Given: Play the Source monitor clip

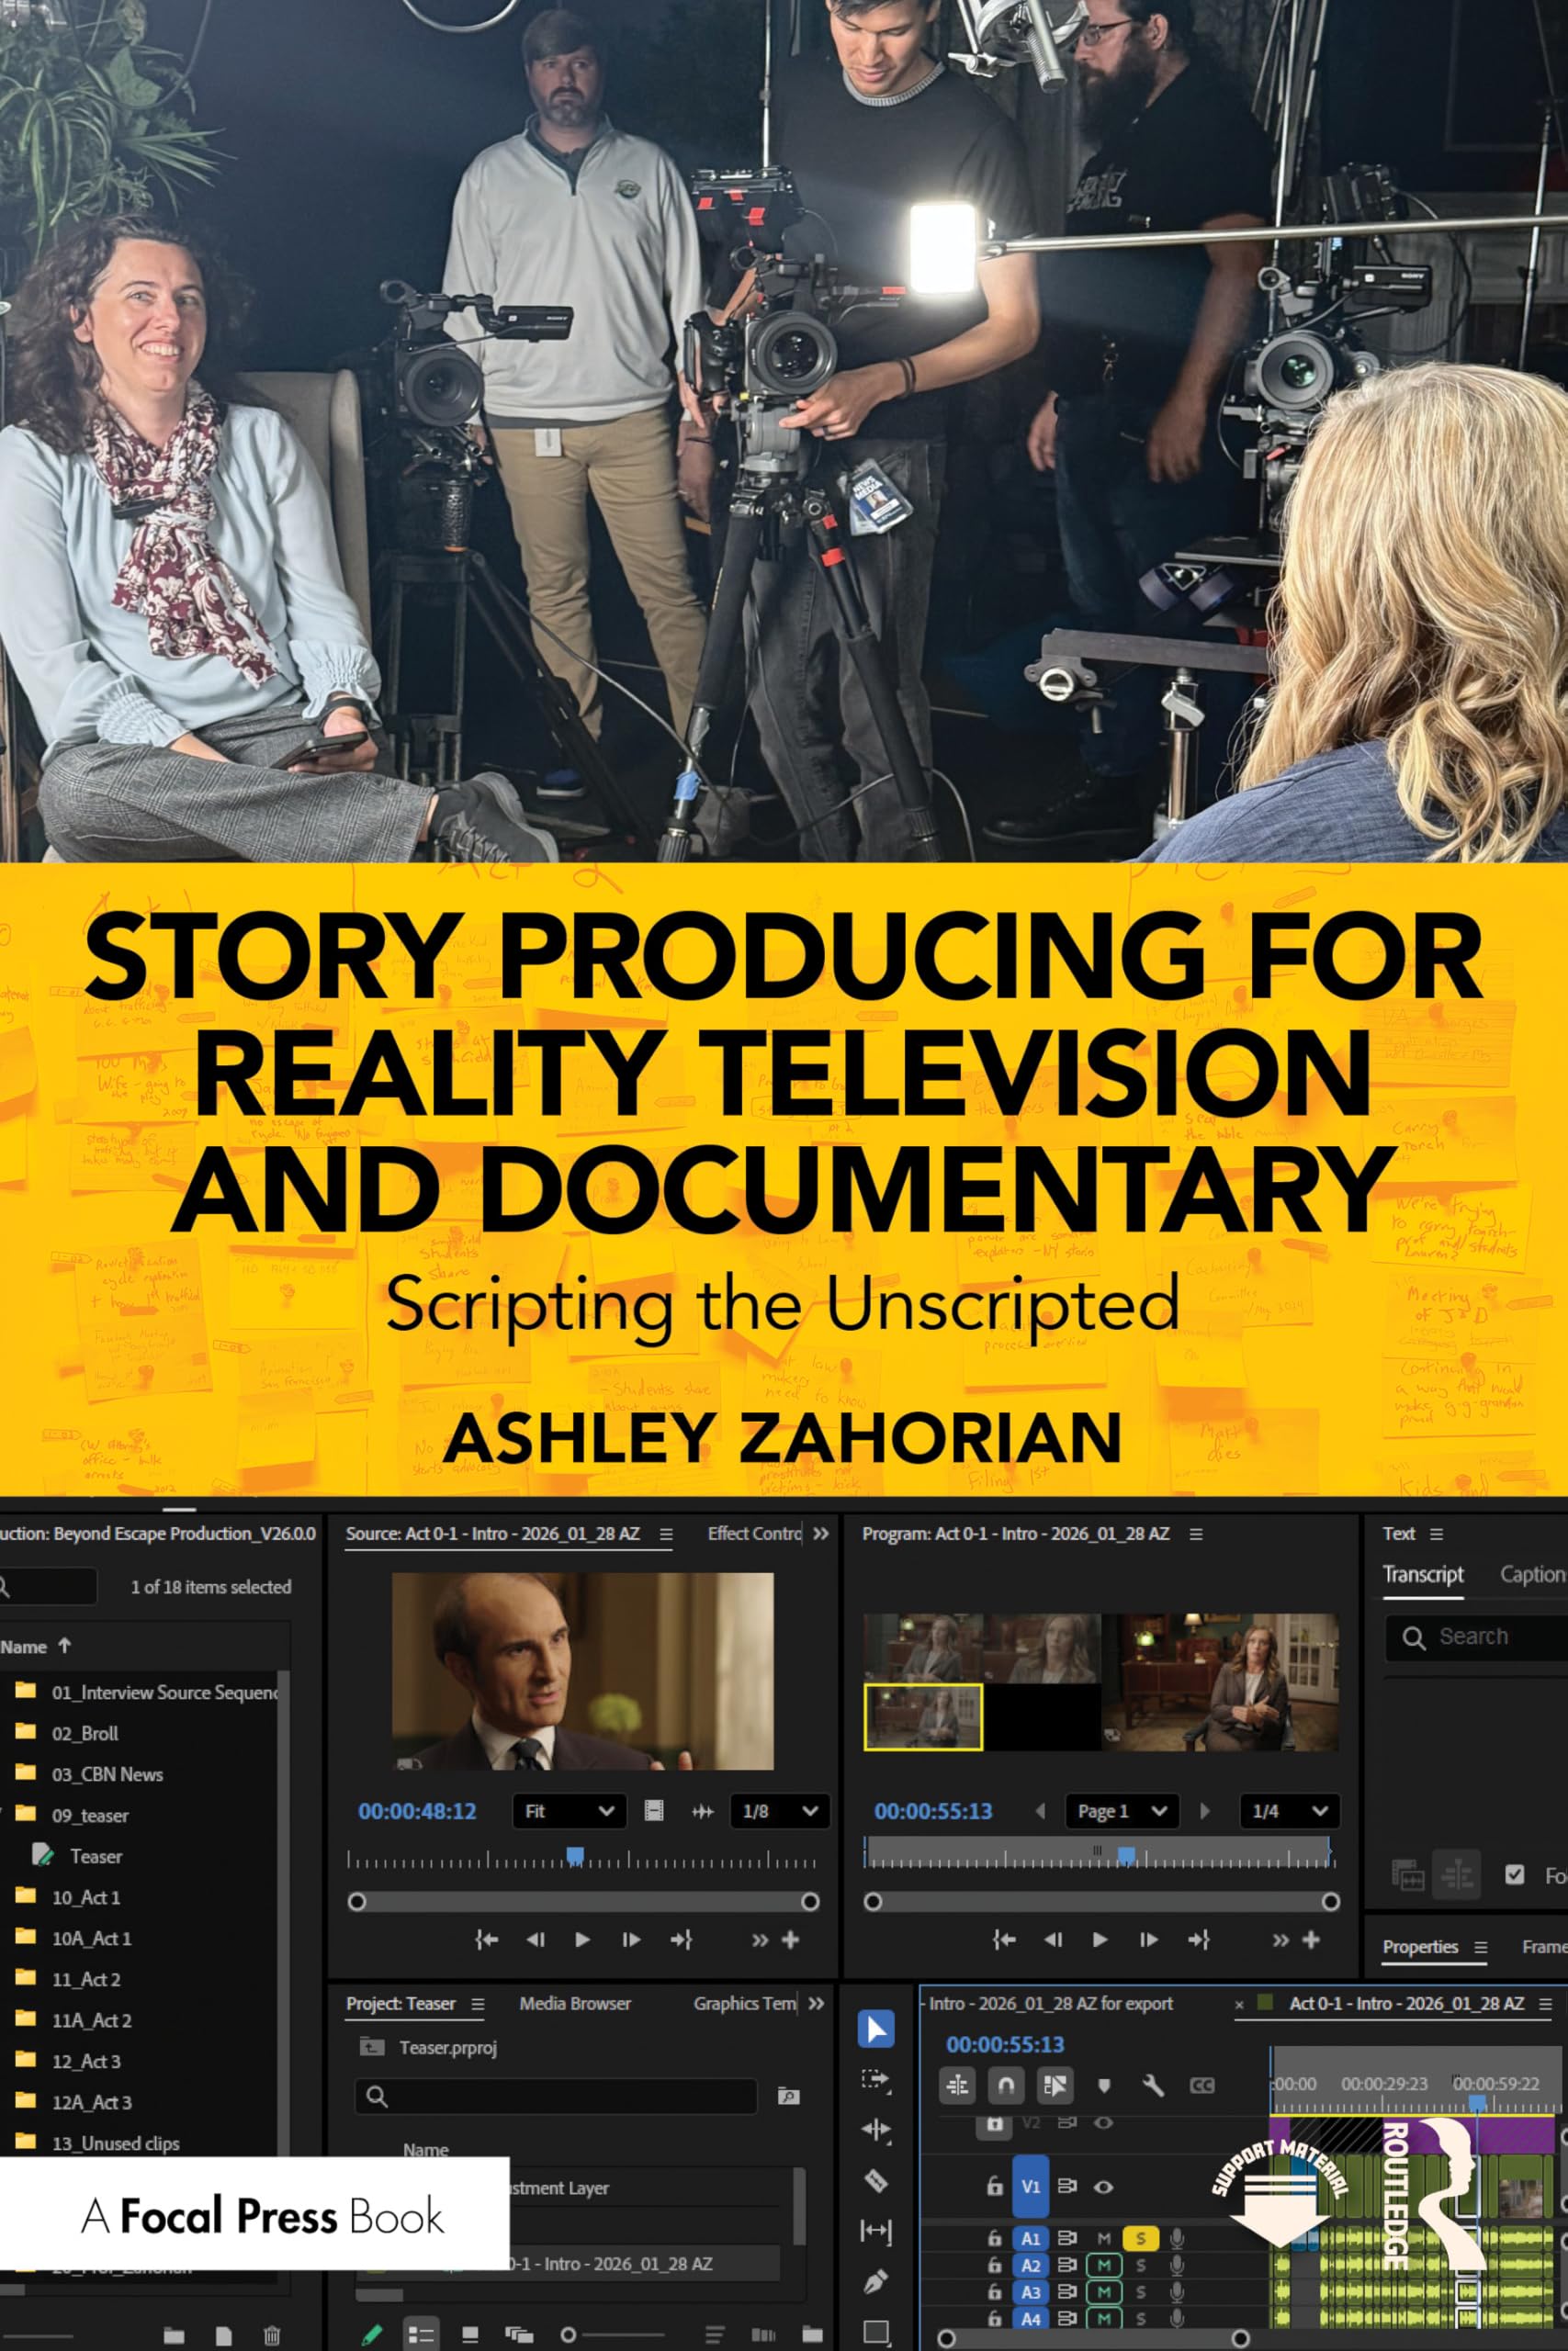Looking at the screenshot, I should (x=582, y=1940).
